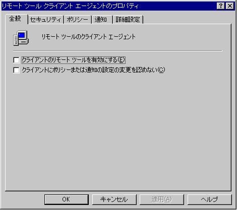Switch to the セキュリティ tab
The image size is (237, 210).
pos(45,20)
